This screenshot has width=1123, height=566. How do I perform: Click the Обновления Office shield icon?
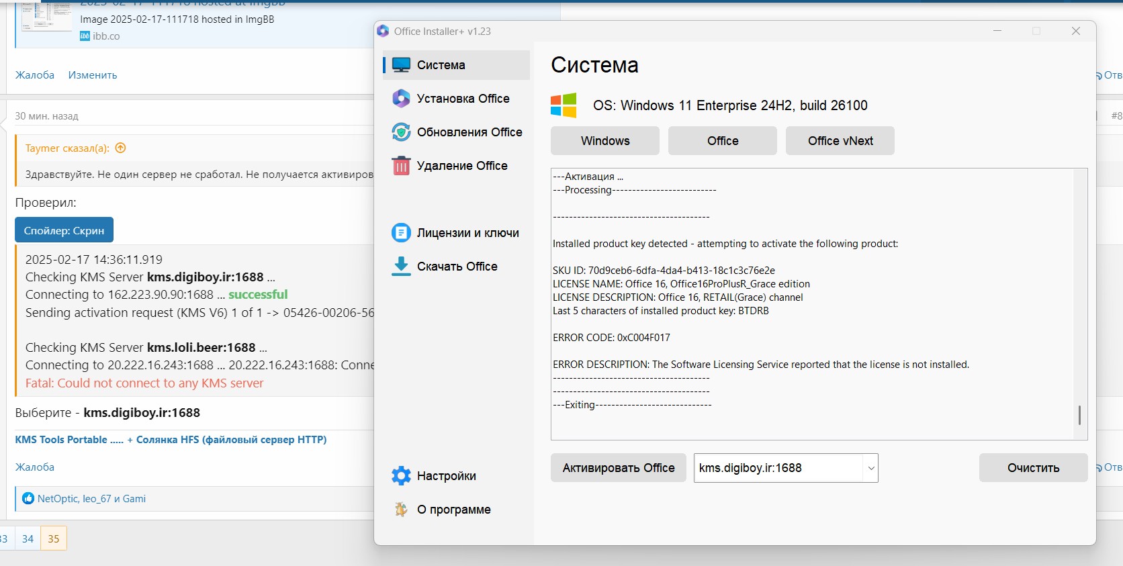(401, 132)
